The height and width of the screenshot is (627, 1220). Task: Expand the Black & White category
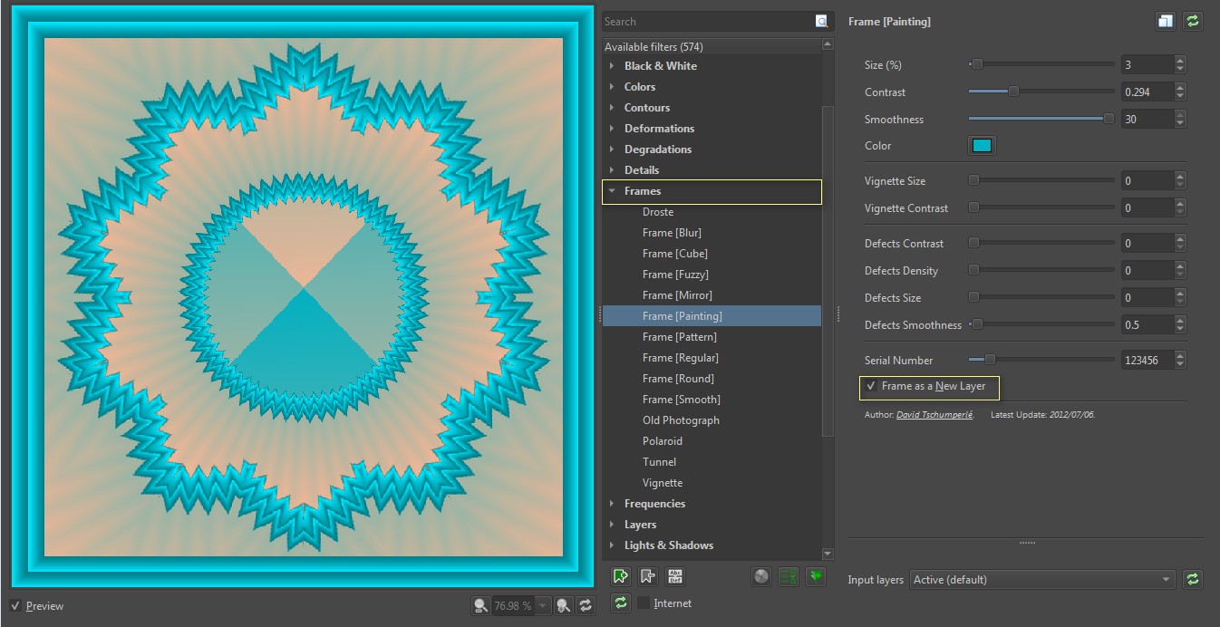[x=612, y=66]
